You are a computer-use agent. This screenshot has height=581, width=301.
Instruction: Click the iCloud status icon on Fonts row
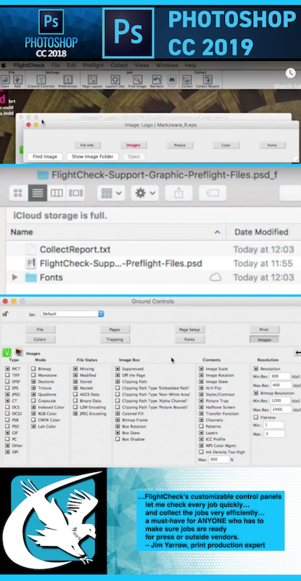(x=215, y=277)
